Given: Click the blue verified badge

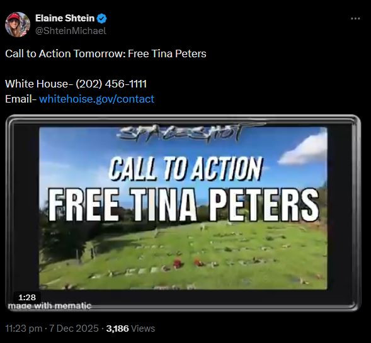Looking at the screenshot, I should [102, 18].
